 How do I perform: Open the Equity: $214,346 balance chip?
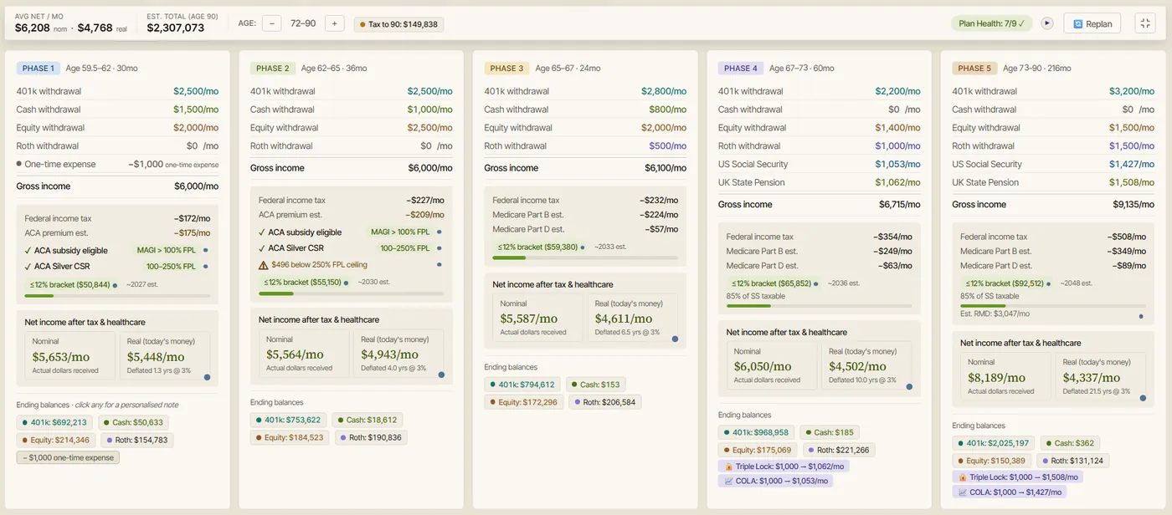55,440
